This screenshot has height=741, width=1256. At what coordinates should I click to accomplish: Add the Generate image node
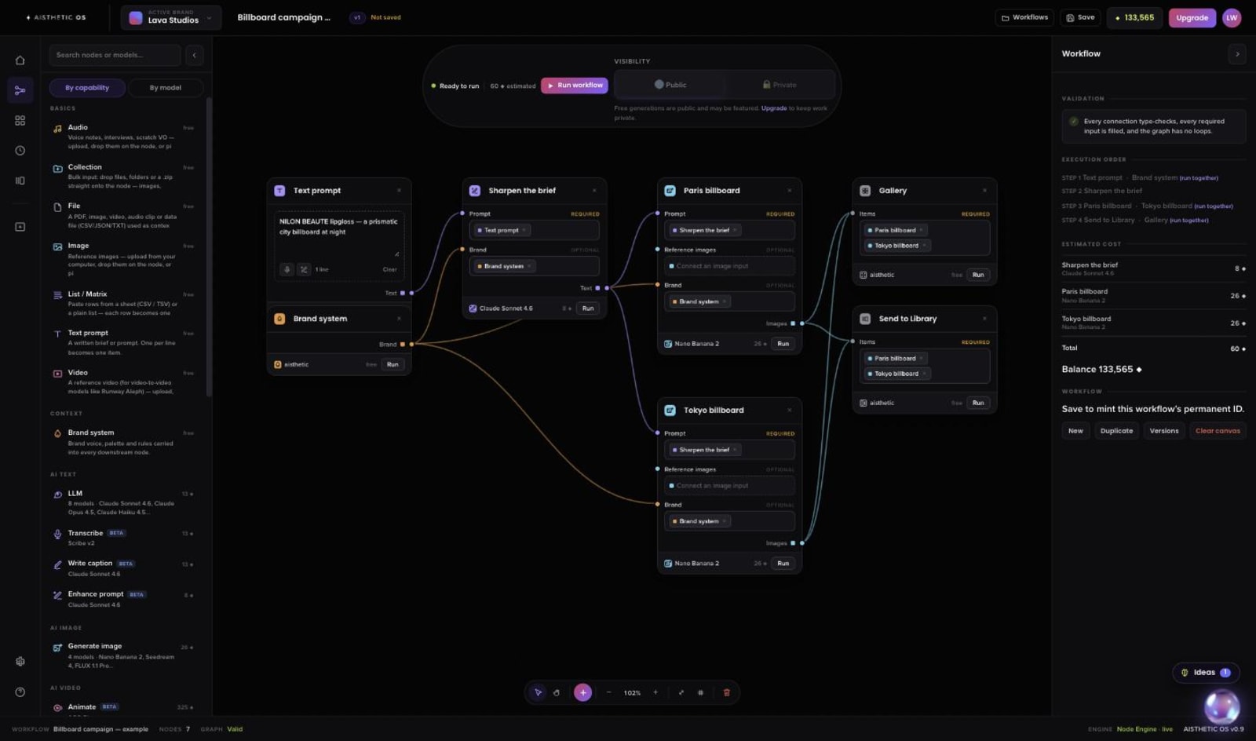click(123, 655)
